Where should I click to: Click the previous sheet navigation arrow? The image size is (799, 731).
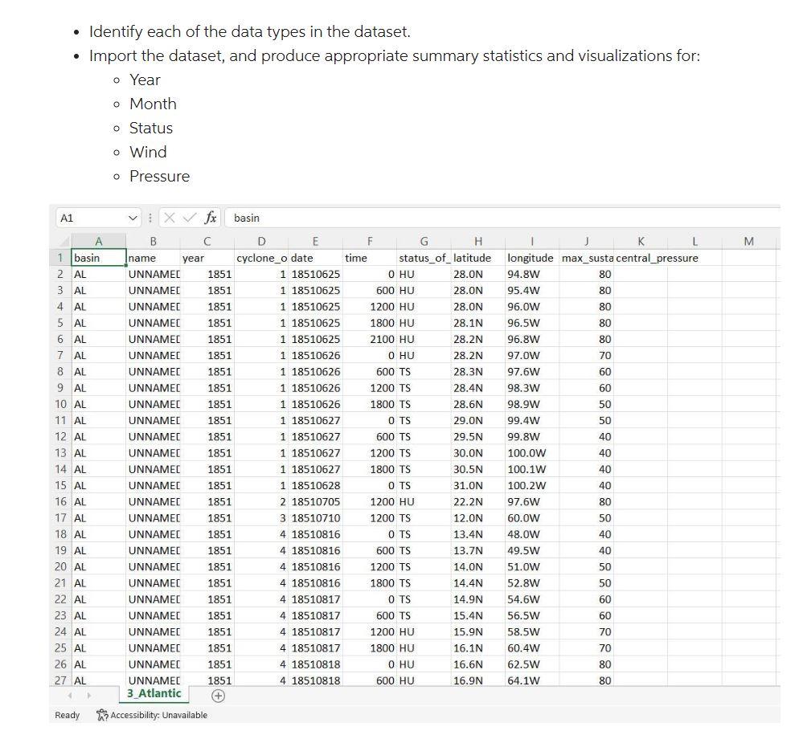tap(70, 696)
